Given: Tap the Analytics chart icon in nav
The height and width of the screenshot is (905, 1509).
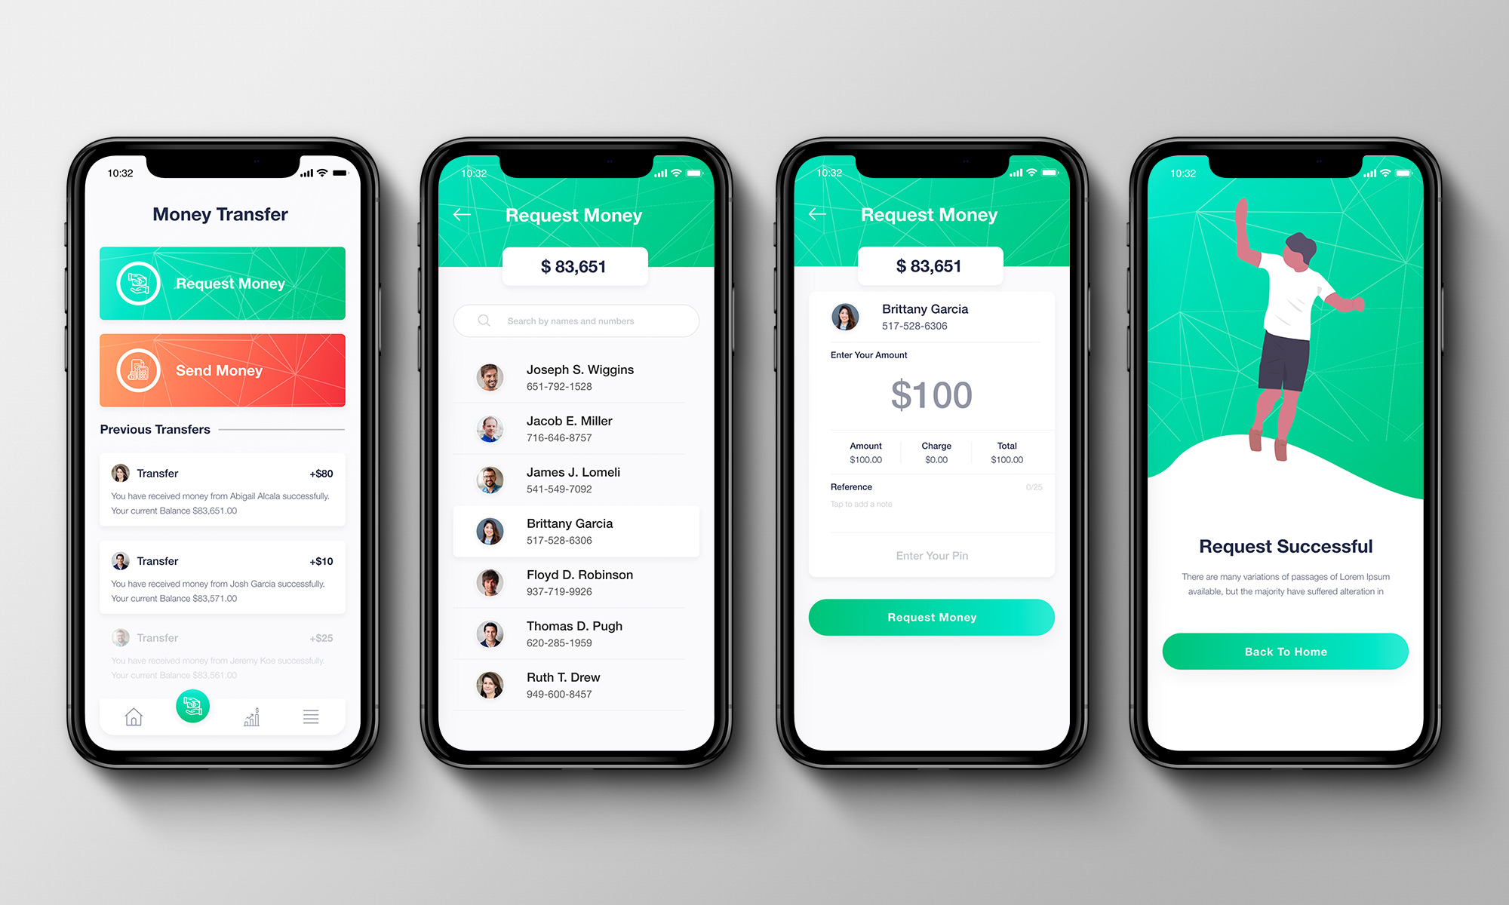Looking at the screenshot, I should click(252, 719).
